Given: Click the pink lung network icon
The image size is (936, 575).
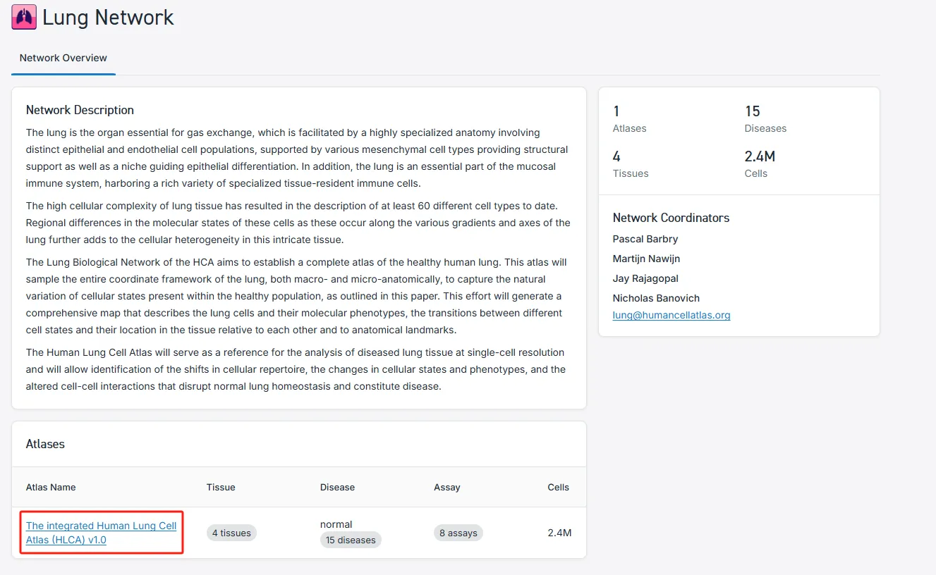Looking at the screenshot, I should [x=24, y=18].
